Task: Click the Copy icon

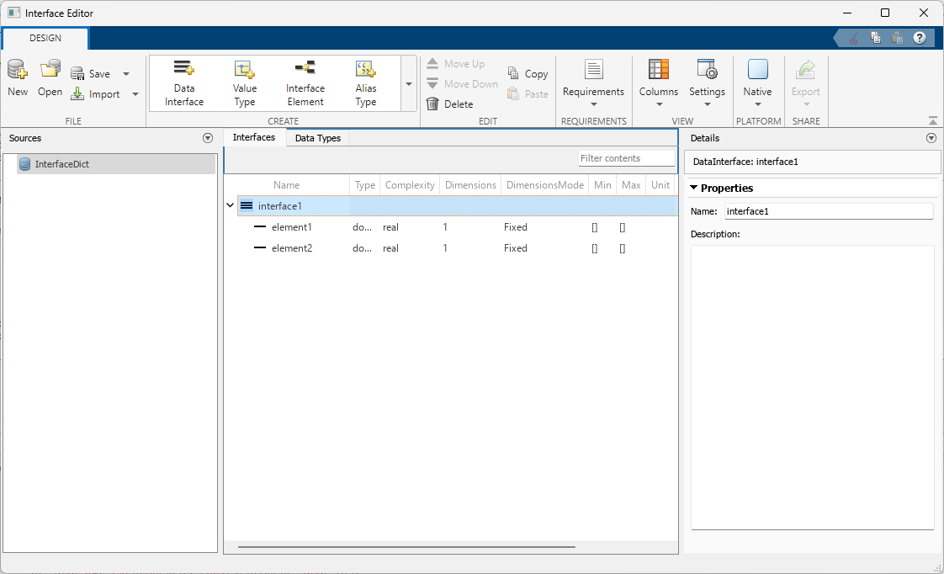Action: pos(528,73)
